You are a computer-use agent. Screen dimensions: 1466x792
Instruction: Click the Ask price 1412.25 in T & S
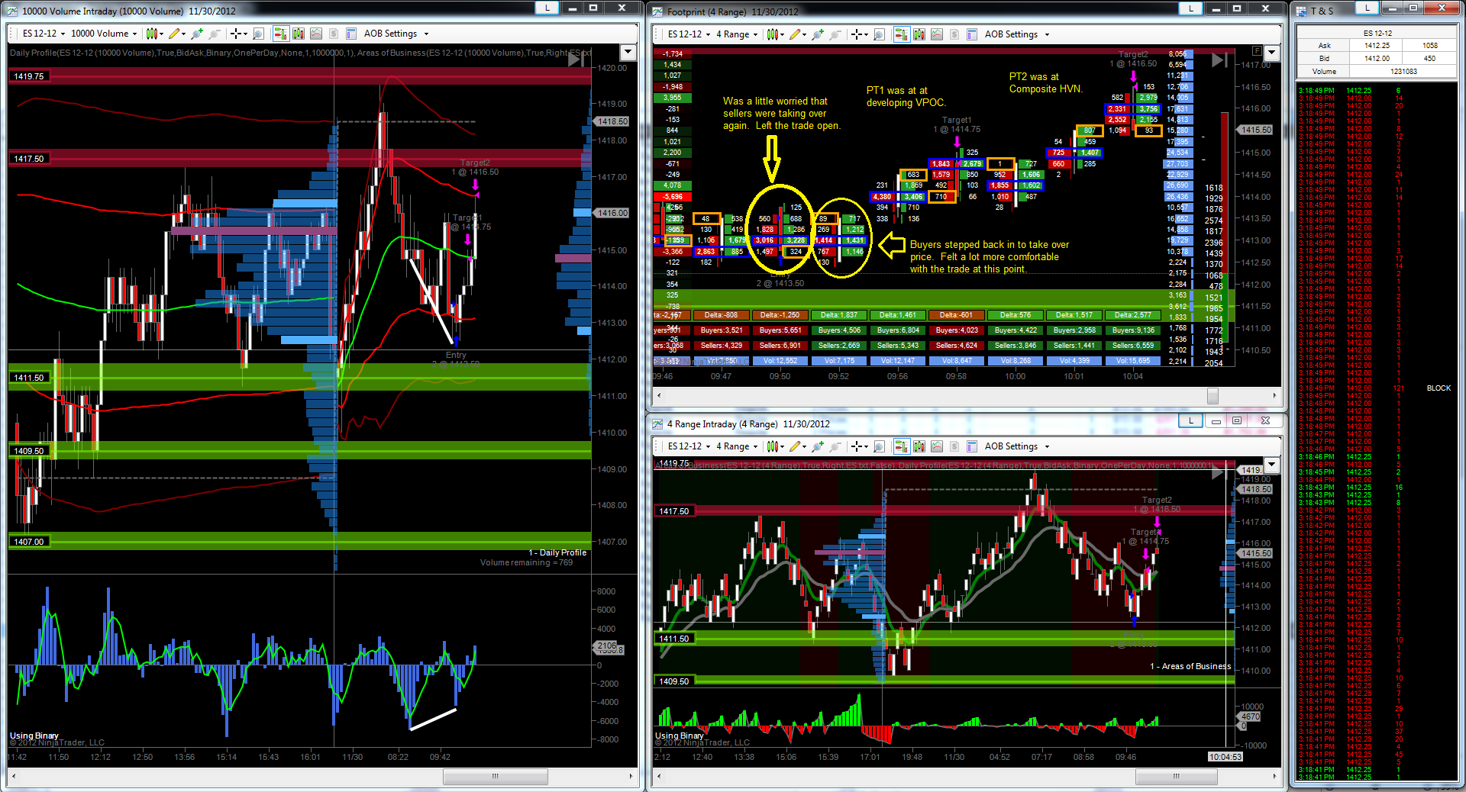(1377, 46)
